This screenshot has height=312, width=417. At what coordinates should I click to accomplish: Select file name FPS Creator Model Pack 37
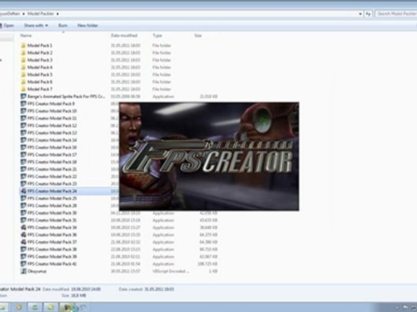[52, 242]
